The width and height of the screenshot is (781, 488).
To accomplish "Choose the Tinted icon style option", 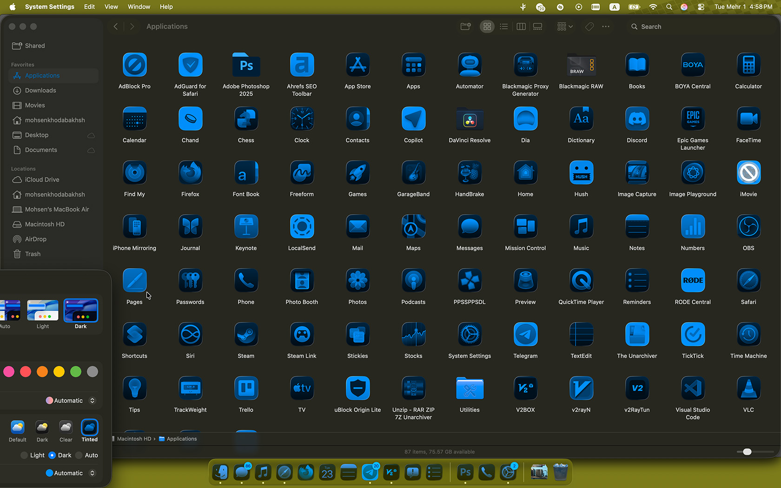I will [89, 427].
